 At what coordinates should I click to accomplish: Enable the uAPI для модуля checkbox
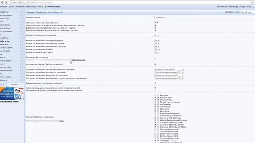(155, 58)
